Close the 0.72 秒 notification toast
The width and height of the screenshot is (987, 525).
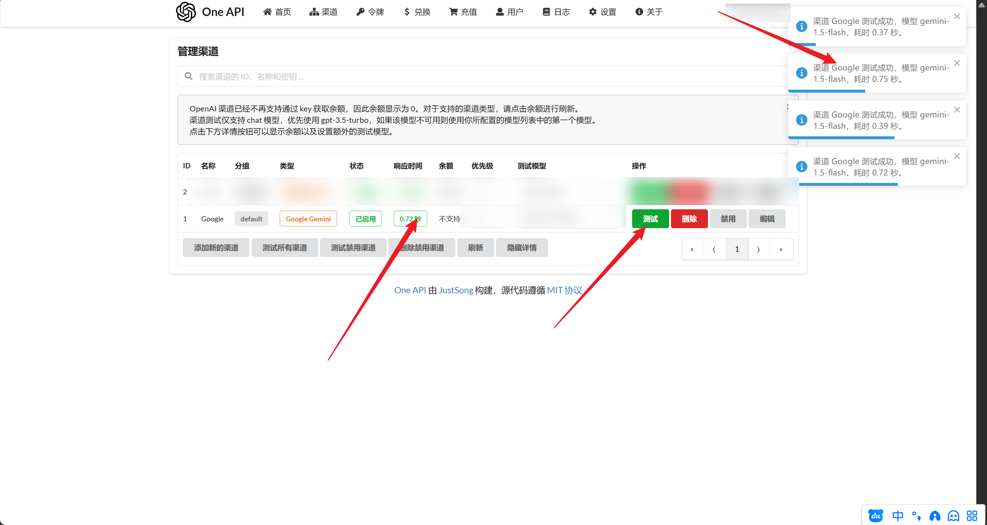pyautogui.click(x=957, y=157)
